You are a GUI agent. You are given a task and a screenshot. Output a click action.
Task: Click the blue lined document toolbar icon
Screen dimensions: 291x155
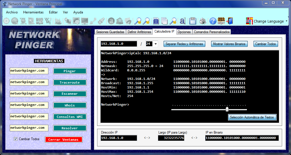coord(156,21)
